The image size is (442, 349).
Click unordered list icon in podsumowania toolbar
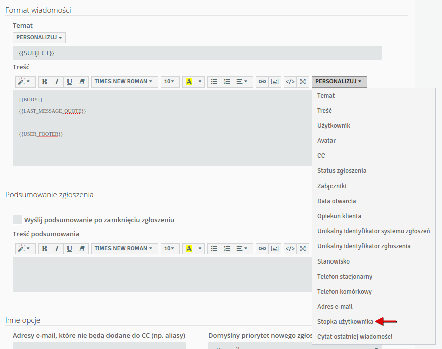(x=214, y=249)
